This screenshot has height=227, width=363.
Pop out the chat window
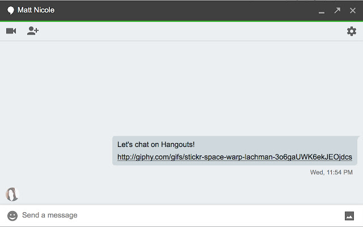click(x=337, y=10)
